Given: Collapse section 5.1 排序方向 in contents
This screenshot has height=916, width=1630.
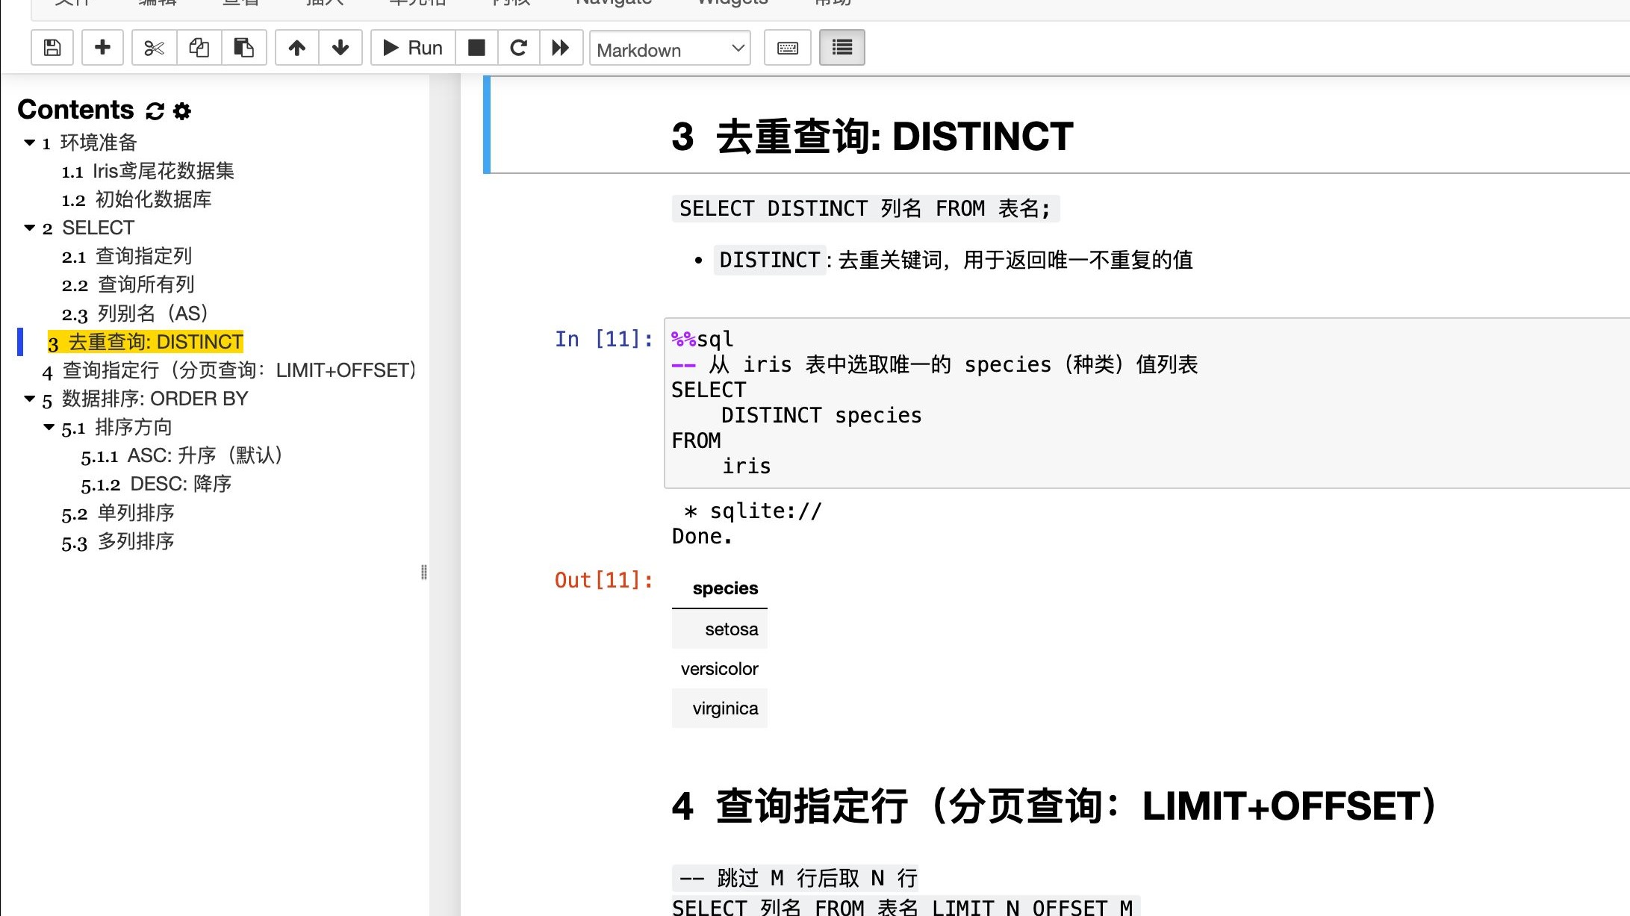Looking at the screenshot, I should [x=49, y=427].
